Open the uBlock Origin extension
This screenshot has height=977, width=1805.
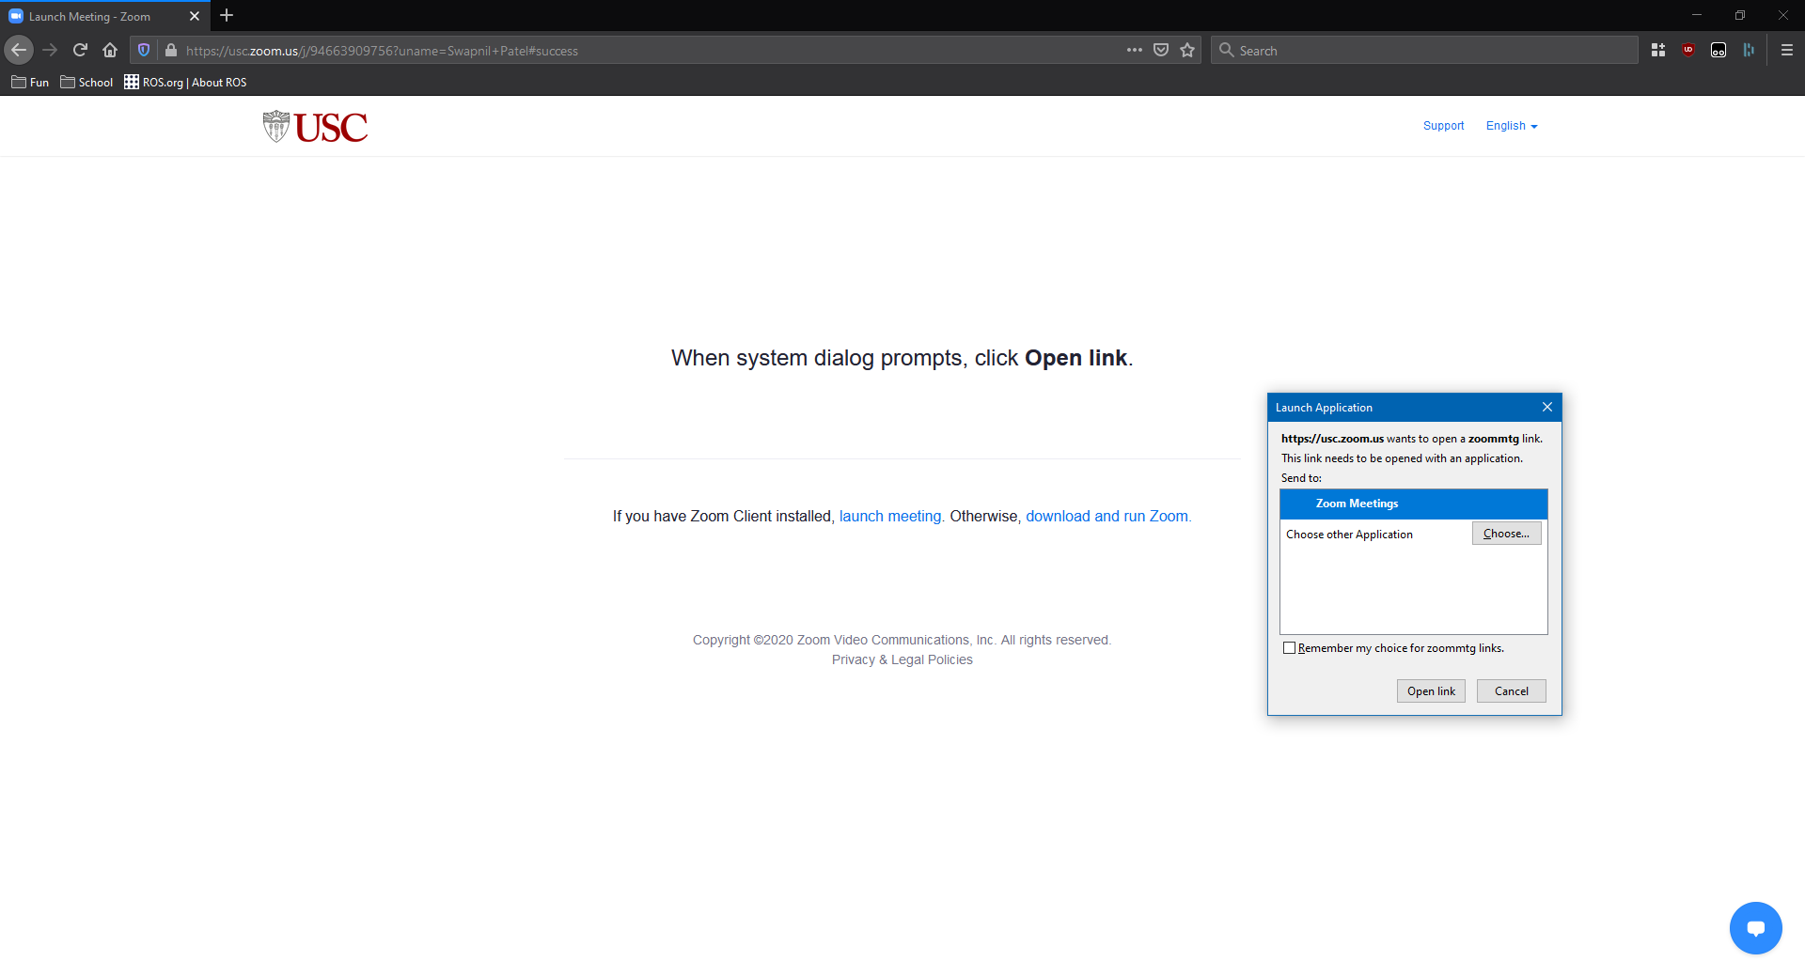pyautogui.click(x=1688, y=50)
